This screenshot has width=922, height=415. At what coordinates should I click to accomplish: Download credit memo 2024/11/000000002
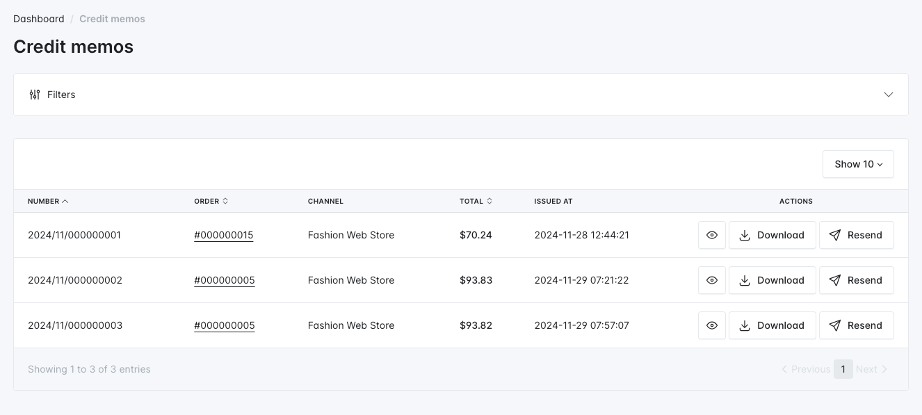(772, 280)
